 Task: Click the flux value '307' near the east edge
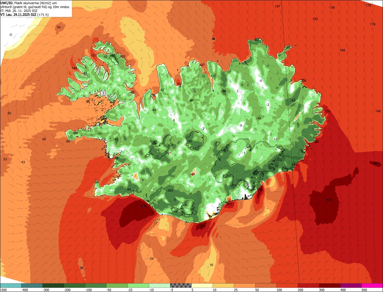pyautogui.click(x=376, y=163)
